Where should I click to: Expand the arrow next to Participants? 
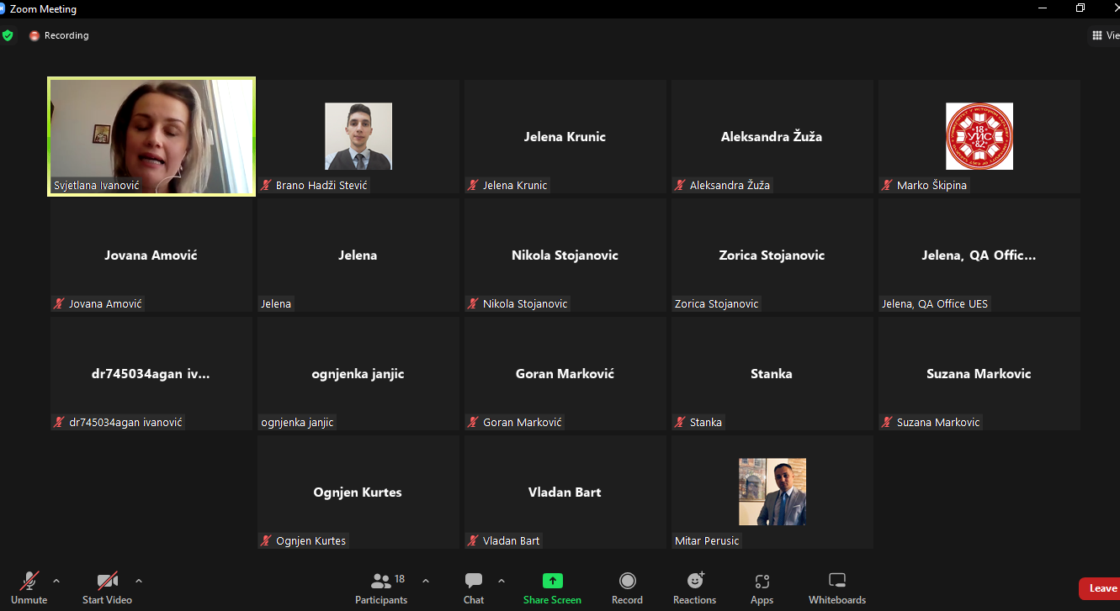pos(426,581)
